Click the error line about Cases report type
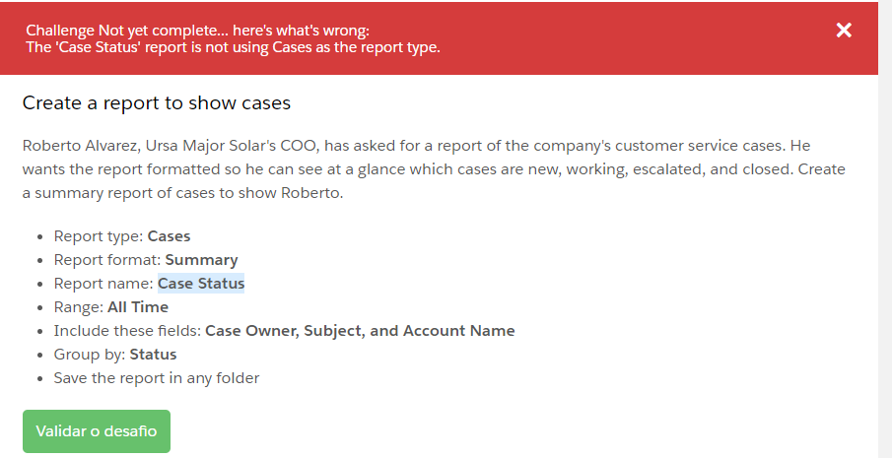 (x=233, y=47)
